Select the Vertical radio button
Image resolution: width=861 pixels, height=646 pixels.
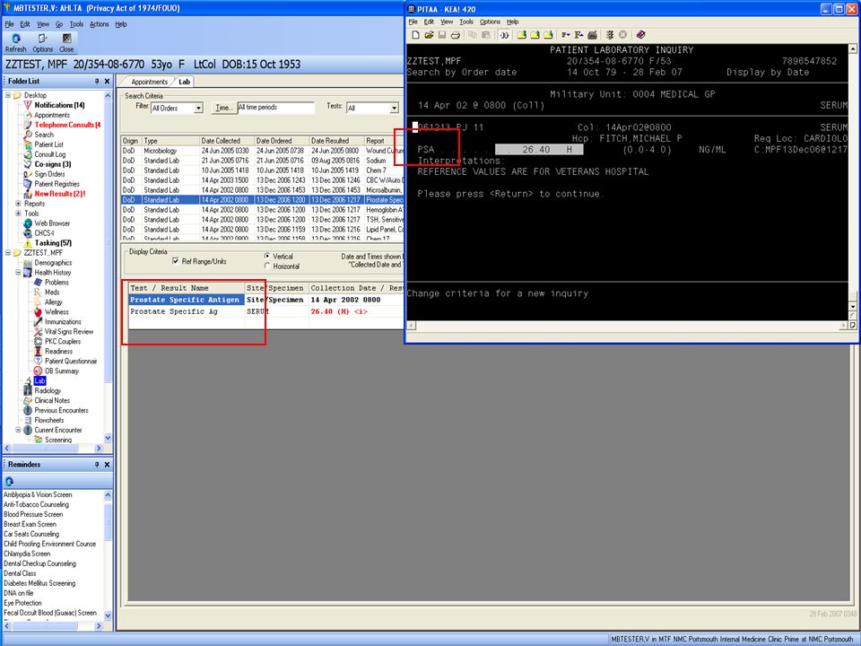(267, 256)
